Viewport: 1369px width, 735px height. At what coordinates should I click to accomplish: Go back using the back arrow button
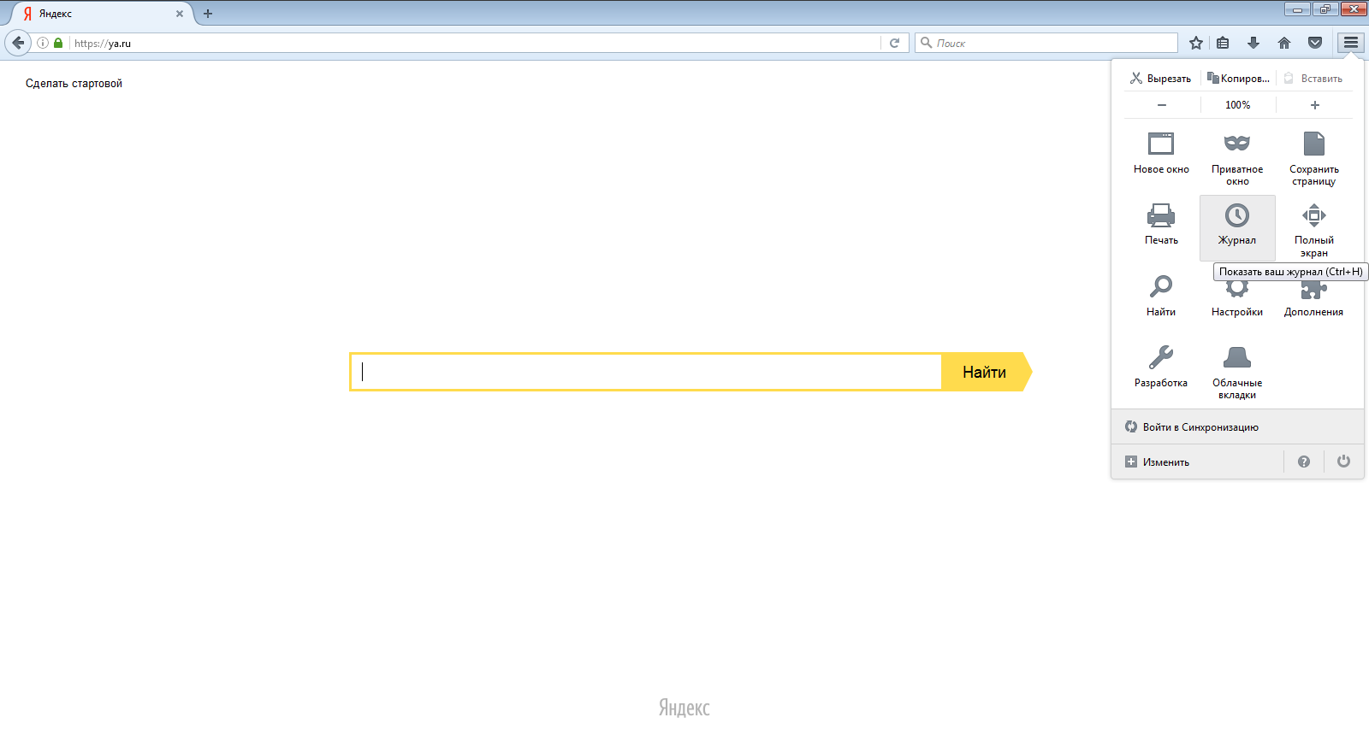tap(18, 43)
